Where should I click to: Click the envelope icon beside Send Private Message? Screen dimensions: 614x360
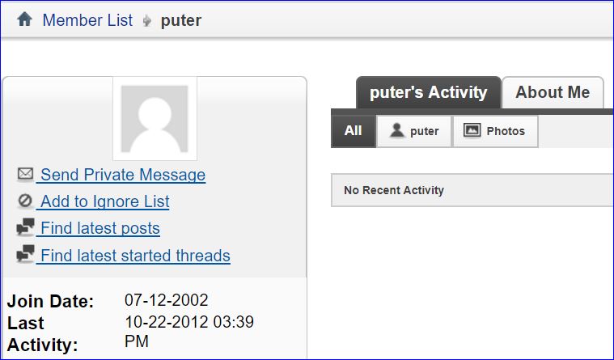point(25,174)
